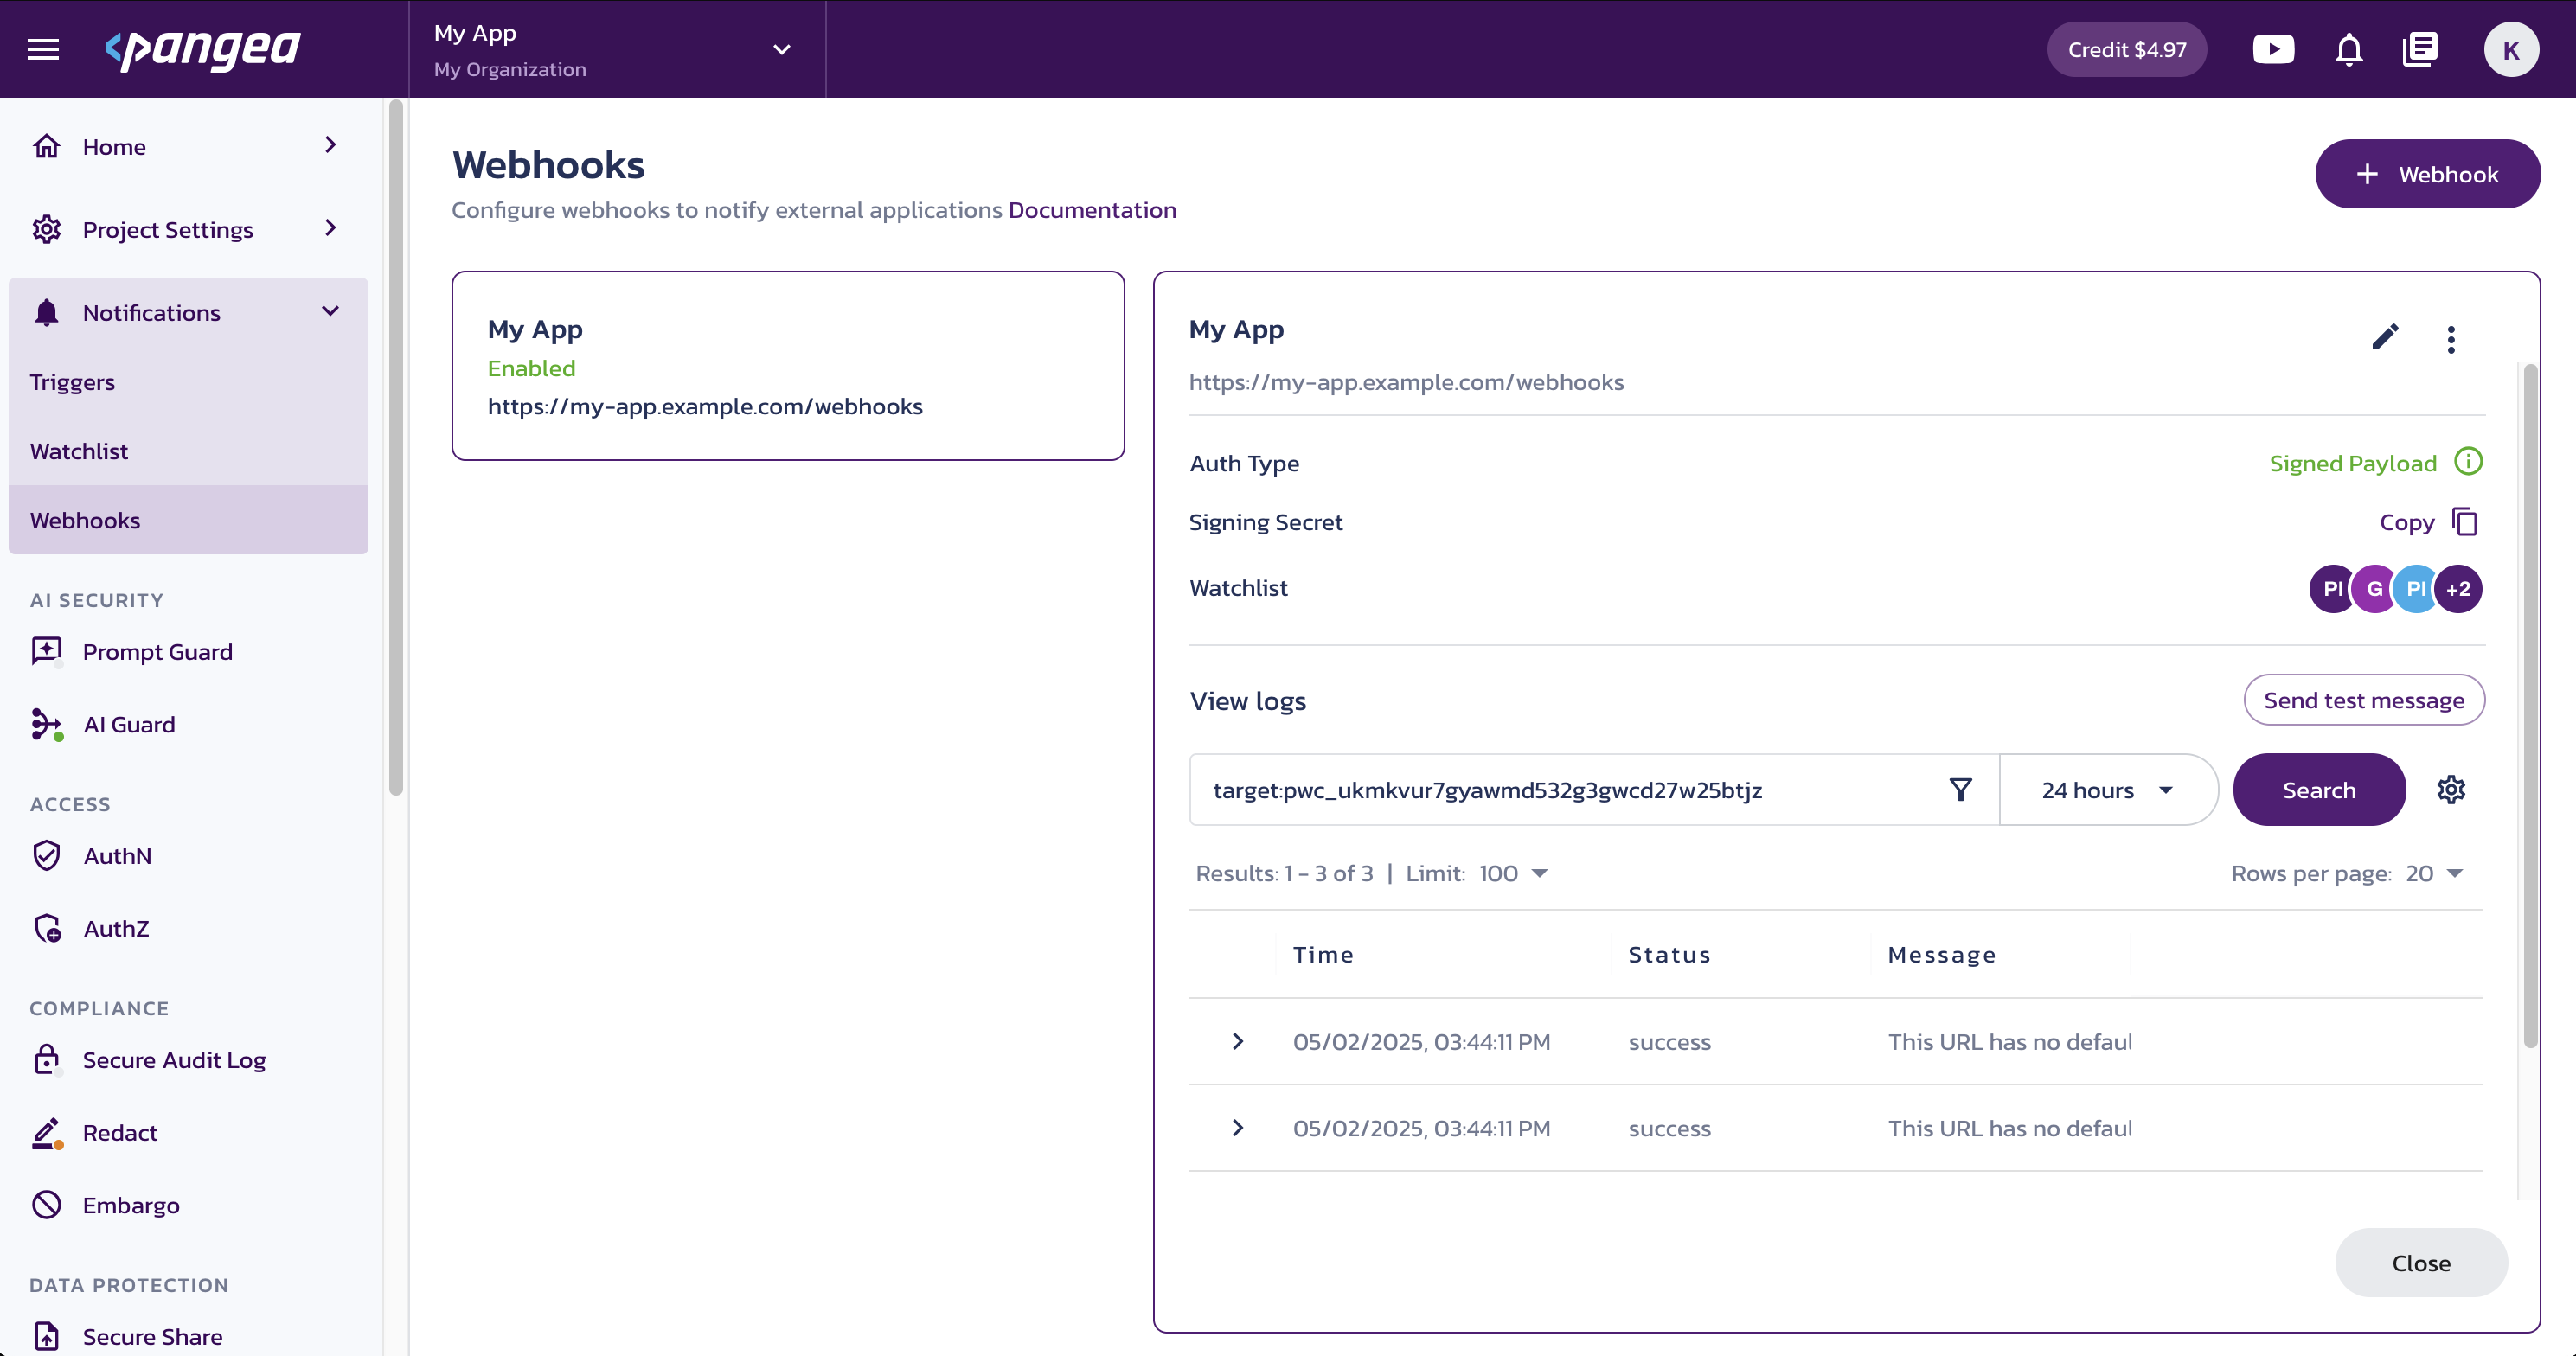Click the Copy signing secret label

(x=2406, y=522)
